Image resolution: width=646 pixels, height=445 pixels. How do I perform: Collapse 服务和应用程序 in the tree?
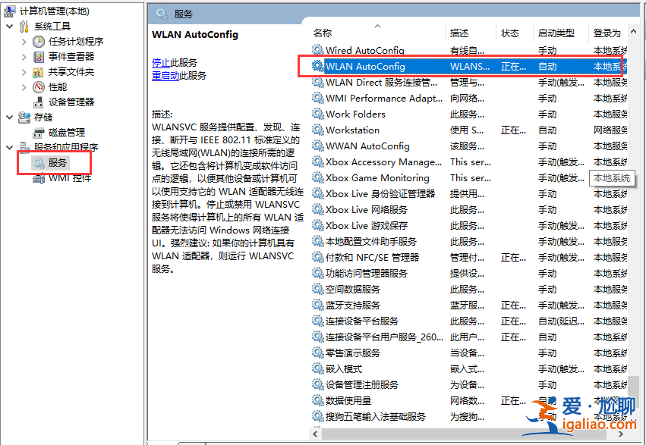coord(11,147)
